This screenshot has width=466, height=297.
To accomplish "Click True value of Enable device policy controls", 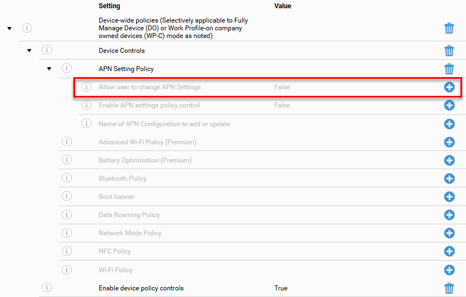I will pos(281,288).
